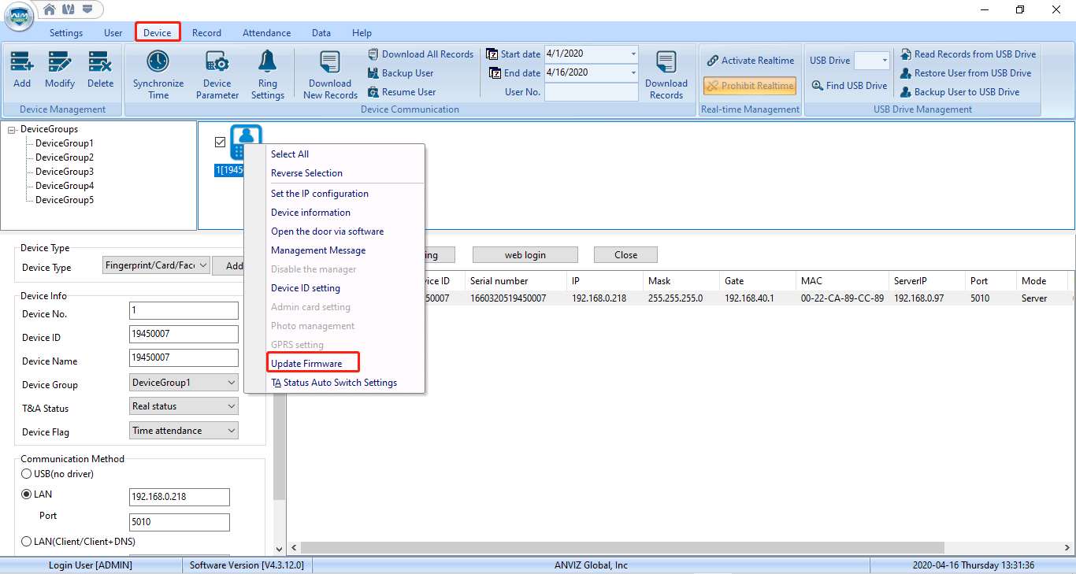
Task: Click the Delete device icon
Action: tap(100, 63)
